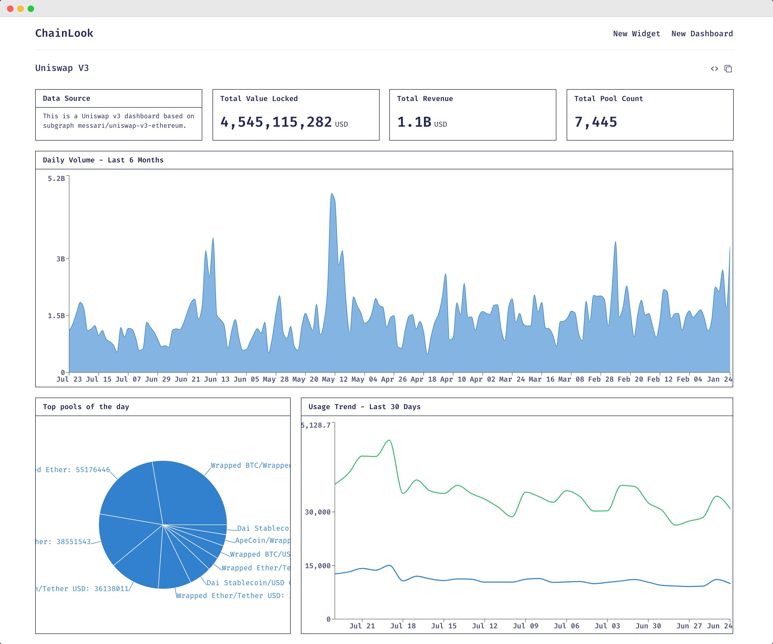Click the Feb 28 x-axis label
773x644 pixels.
(601, 379)
